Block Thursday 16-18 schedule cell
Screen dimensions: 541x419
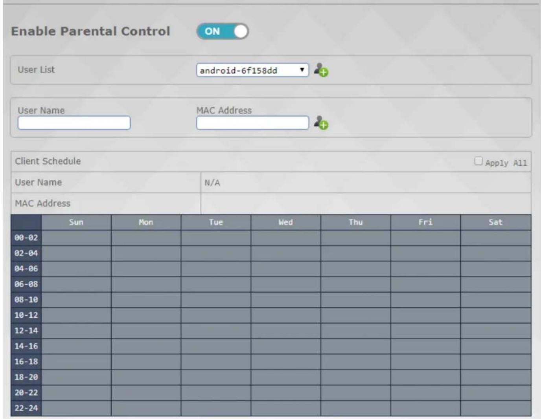point(355,362)
